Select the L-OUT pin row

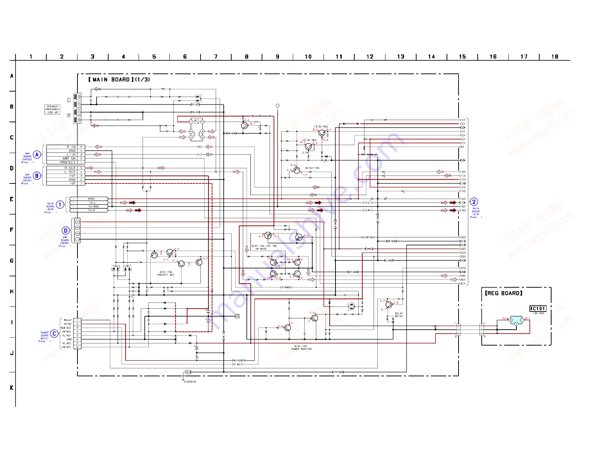click(x=66, y=172)
